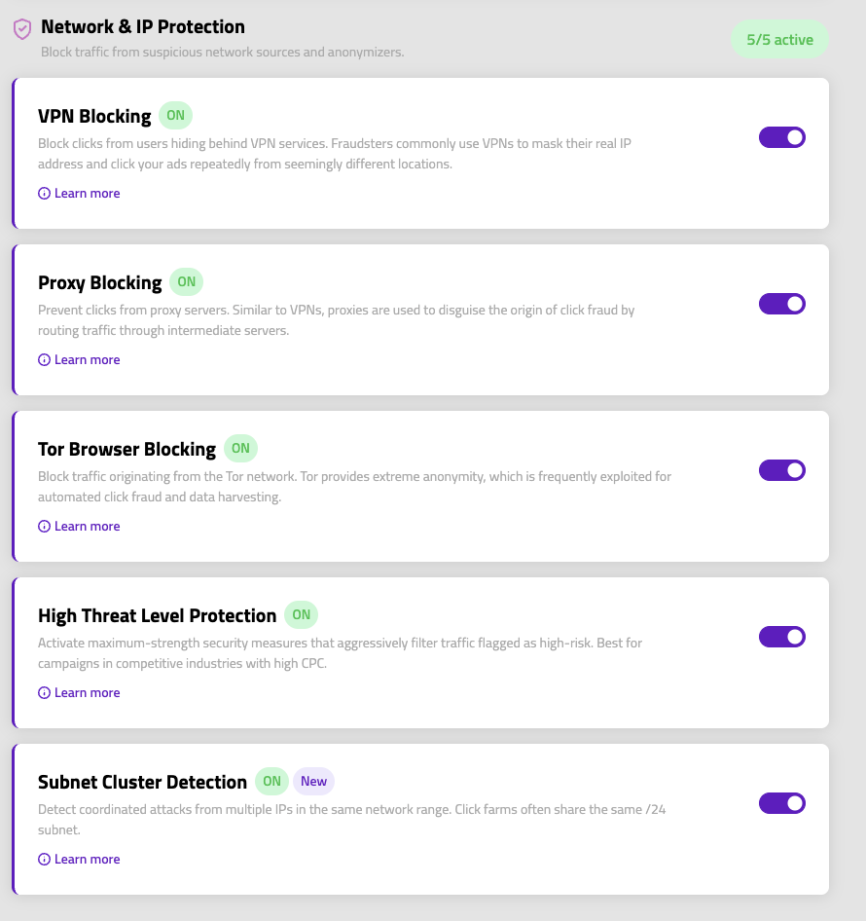The width and height of the screenshot is (866, 921).
Task: Open Learn more for VPN Blocking
Action: 88,193
